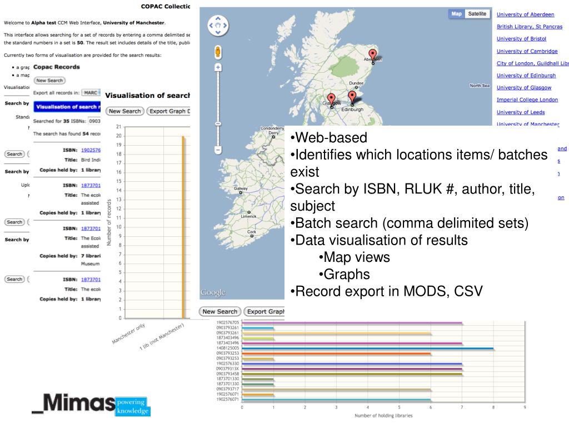Open ISBN link 1902576 for Bird title
The width and height of the screenshot is (569, 427).
(x=91, y=150)
